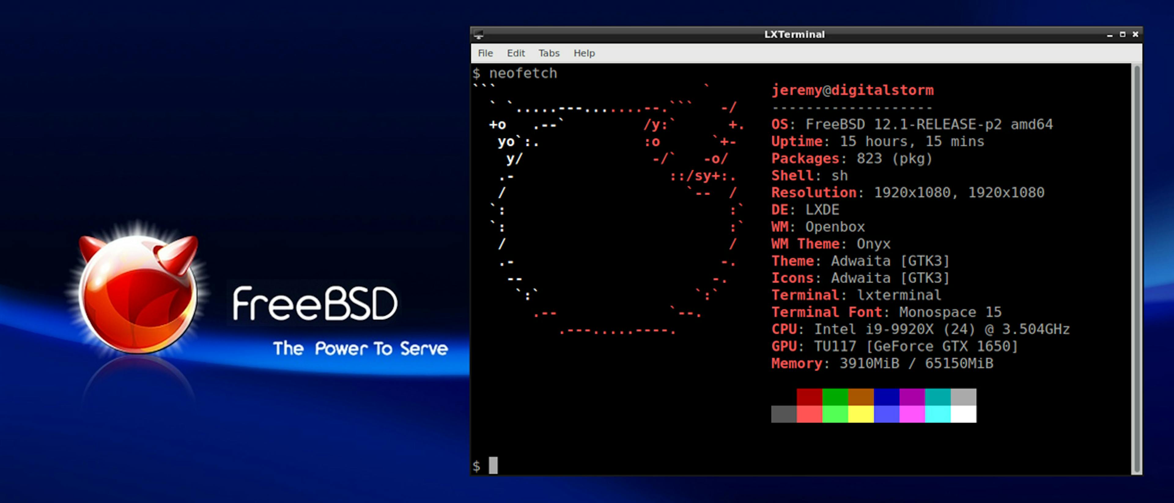The width and height of the screenshot is (1174, 503).
Task: Click the yellow color block
Action: pyautogui.click(x=861, y=414)
